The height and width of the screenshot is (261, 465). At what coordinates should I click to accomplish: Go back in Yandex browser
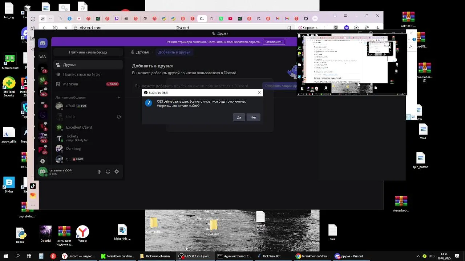(x=44, y=28)
